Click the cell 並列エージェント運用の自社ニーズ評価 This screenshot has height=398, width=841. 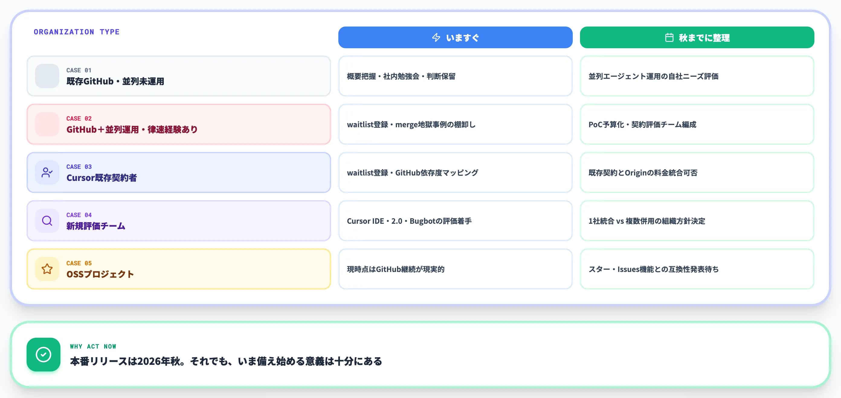(697, 76)
